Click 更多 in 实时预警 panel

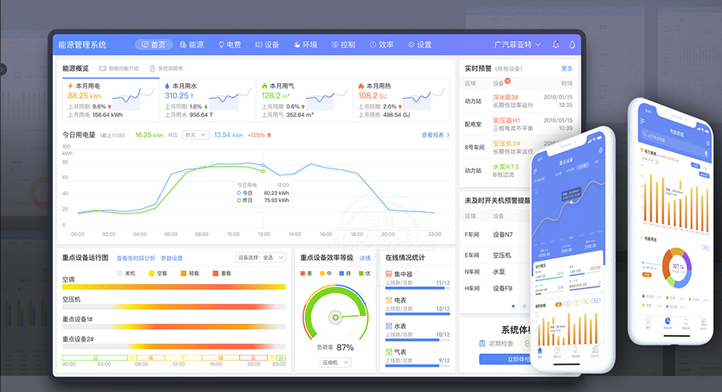[567, 68]
